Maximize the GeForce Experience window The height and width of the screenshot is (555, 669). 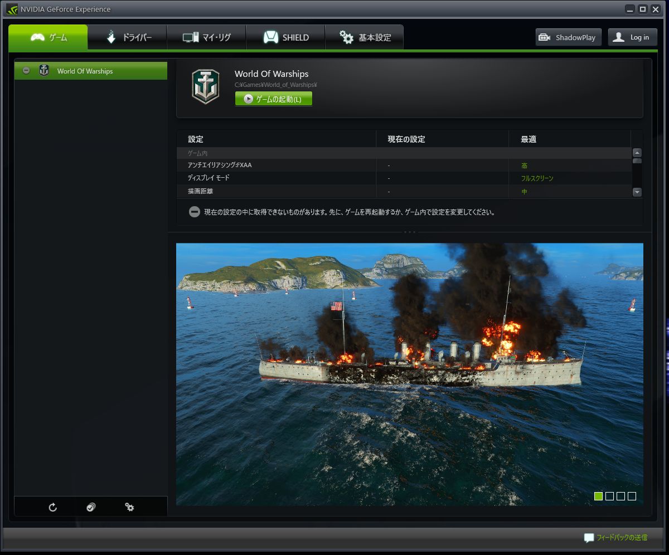(643, 9)
